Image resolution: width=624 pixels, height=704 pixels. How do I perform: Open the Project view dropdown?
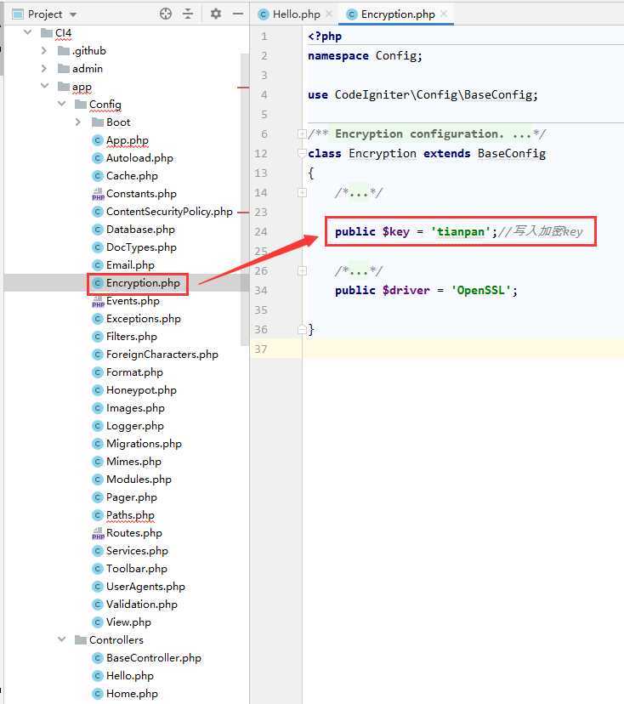click(72, 14)
